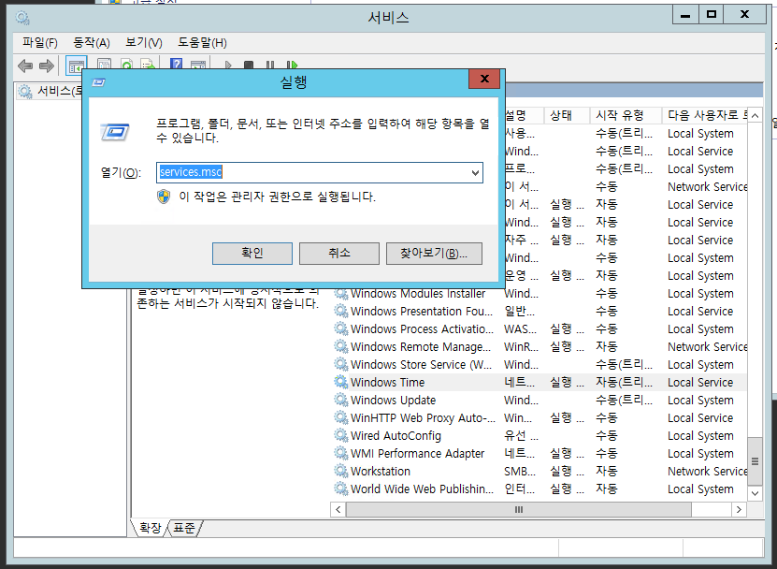Select the Windows Update service name
The image size is (777, 569).
(393, 401)
